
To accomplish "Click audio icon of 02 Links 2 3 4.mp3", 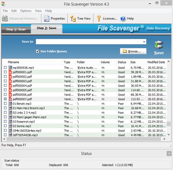I will click(10, 113).
